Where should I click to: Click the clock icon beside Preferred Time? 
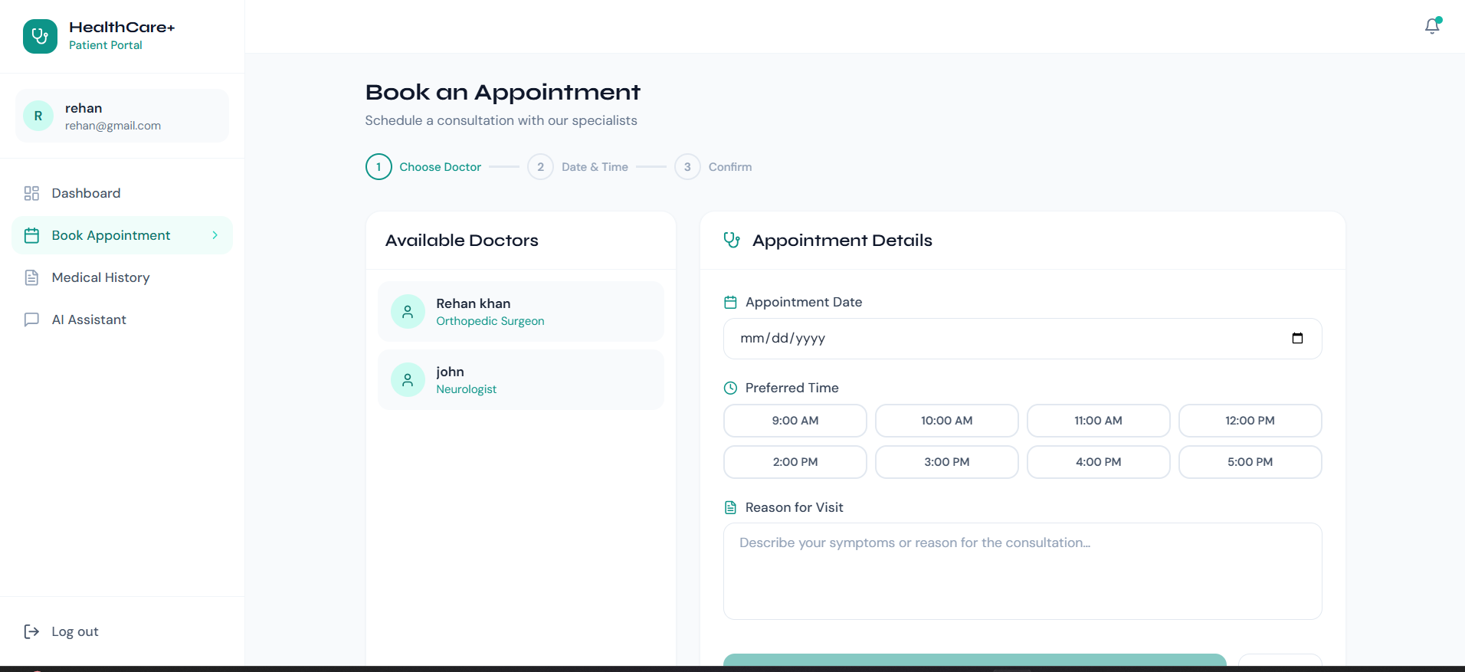click(730, 388)
